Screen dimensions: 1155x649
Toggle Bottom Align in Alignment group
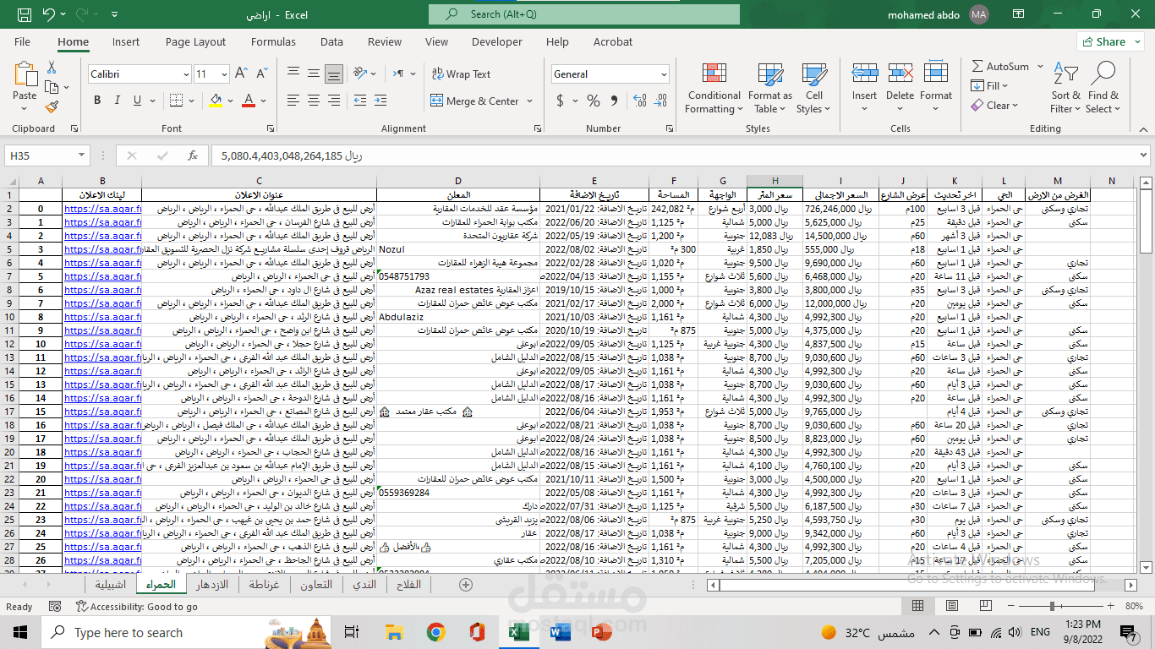click(334, 74)
